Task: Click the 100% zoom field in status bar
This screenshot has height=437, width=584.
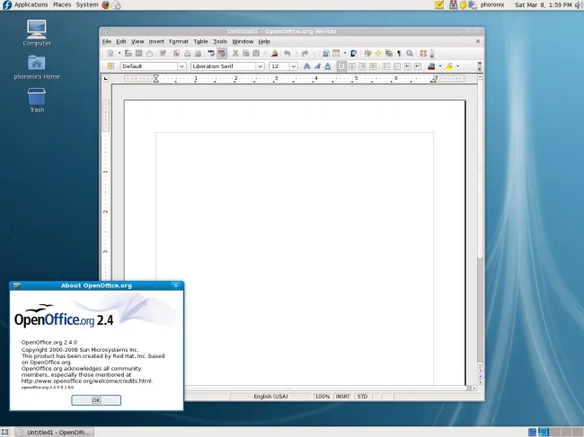Action: [x=323, y=396]
